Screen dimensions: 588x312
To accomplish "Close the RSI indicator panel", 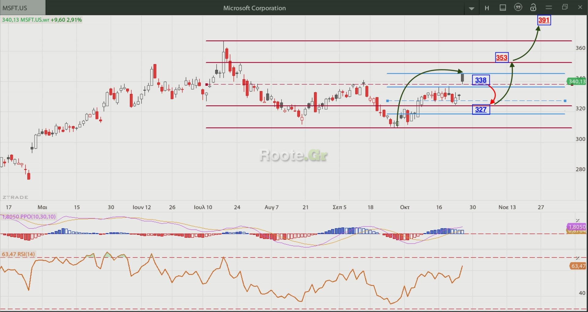I will coord(578,258).
